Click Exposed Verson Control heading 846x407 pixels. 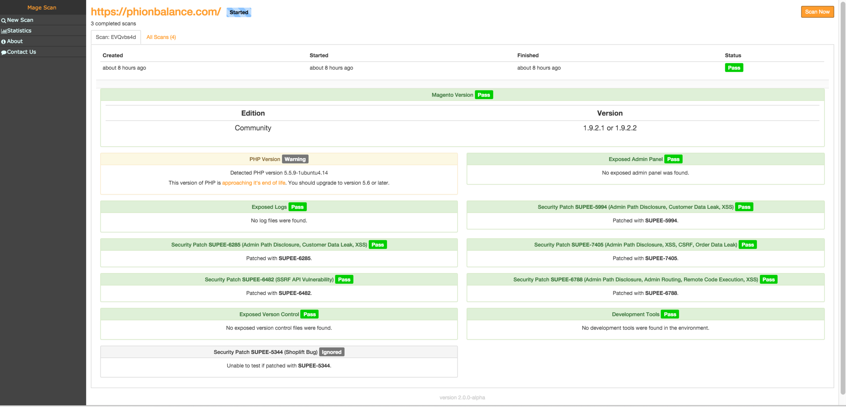pos(269,314)
